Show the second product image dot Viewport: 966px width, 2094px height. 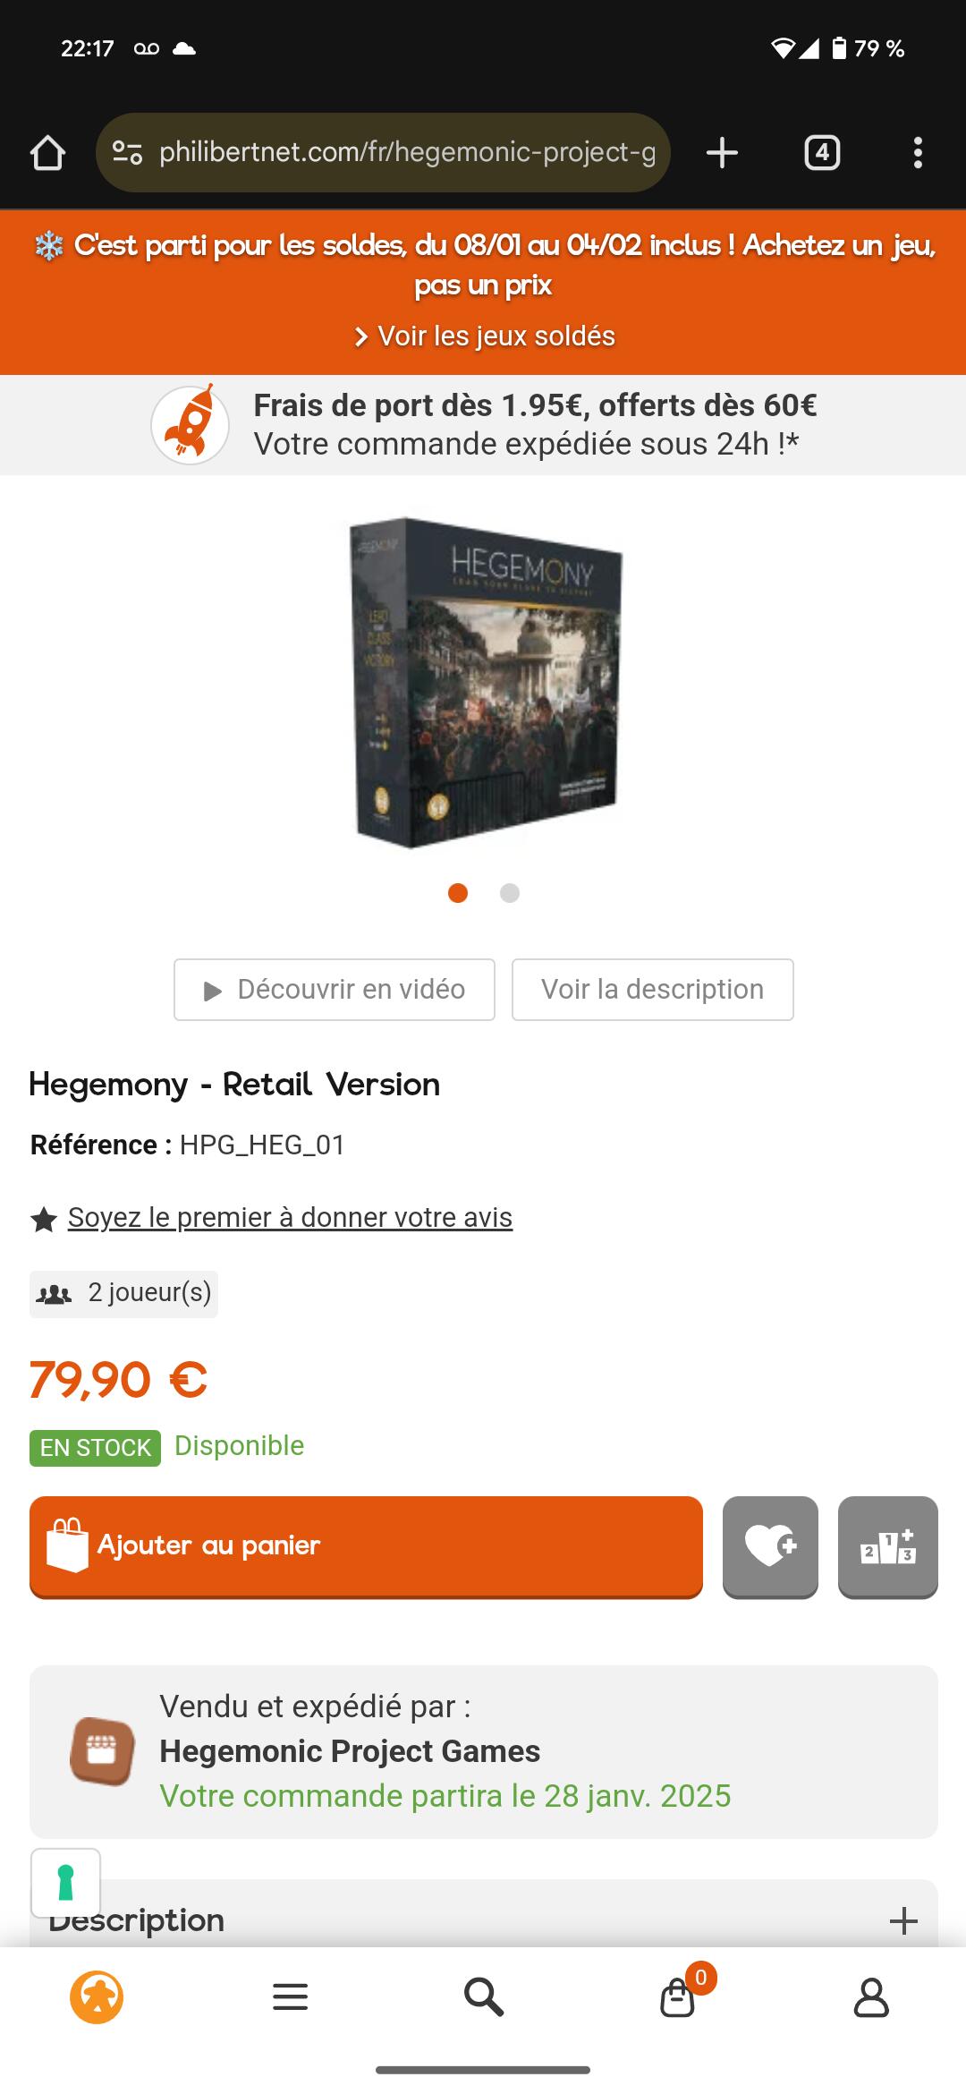tap(510, 893)
